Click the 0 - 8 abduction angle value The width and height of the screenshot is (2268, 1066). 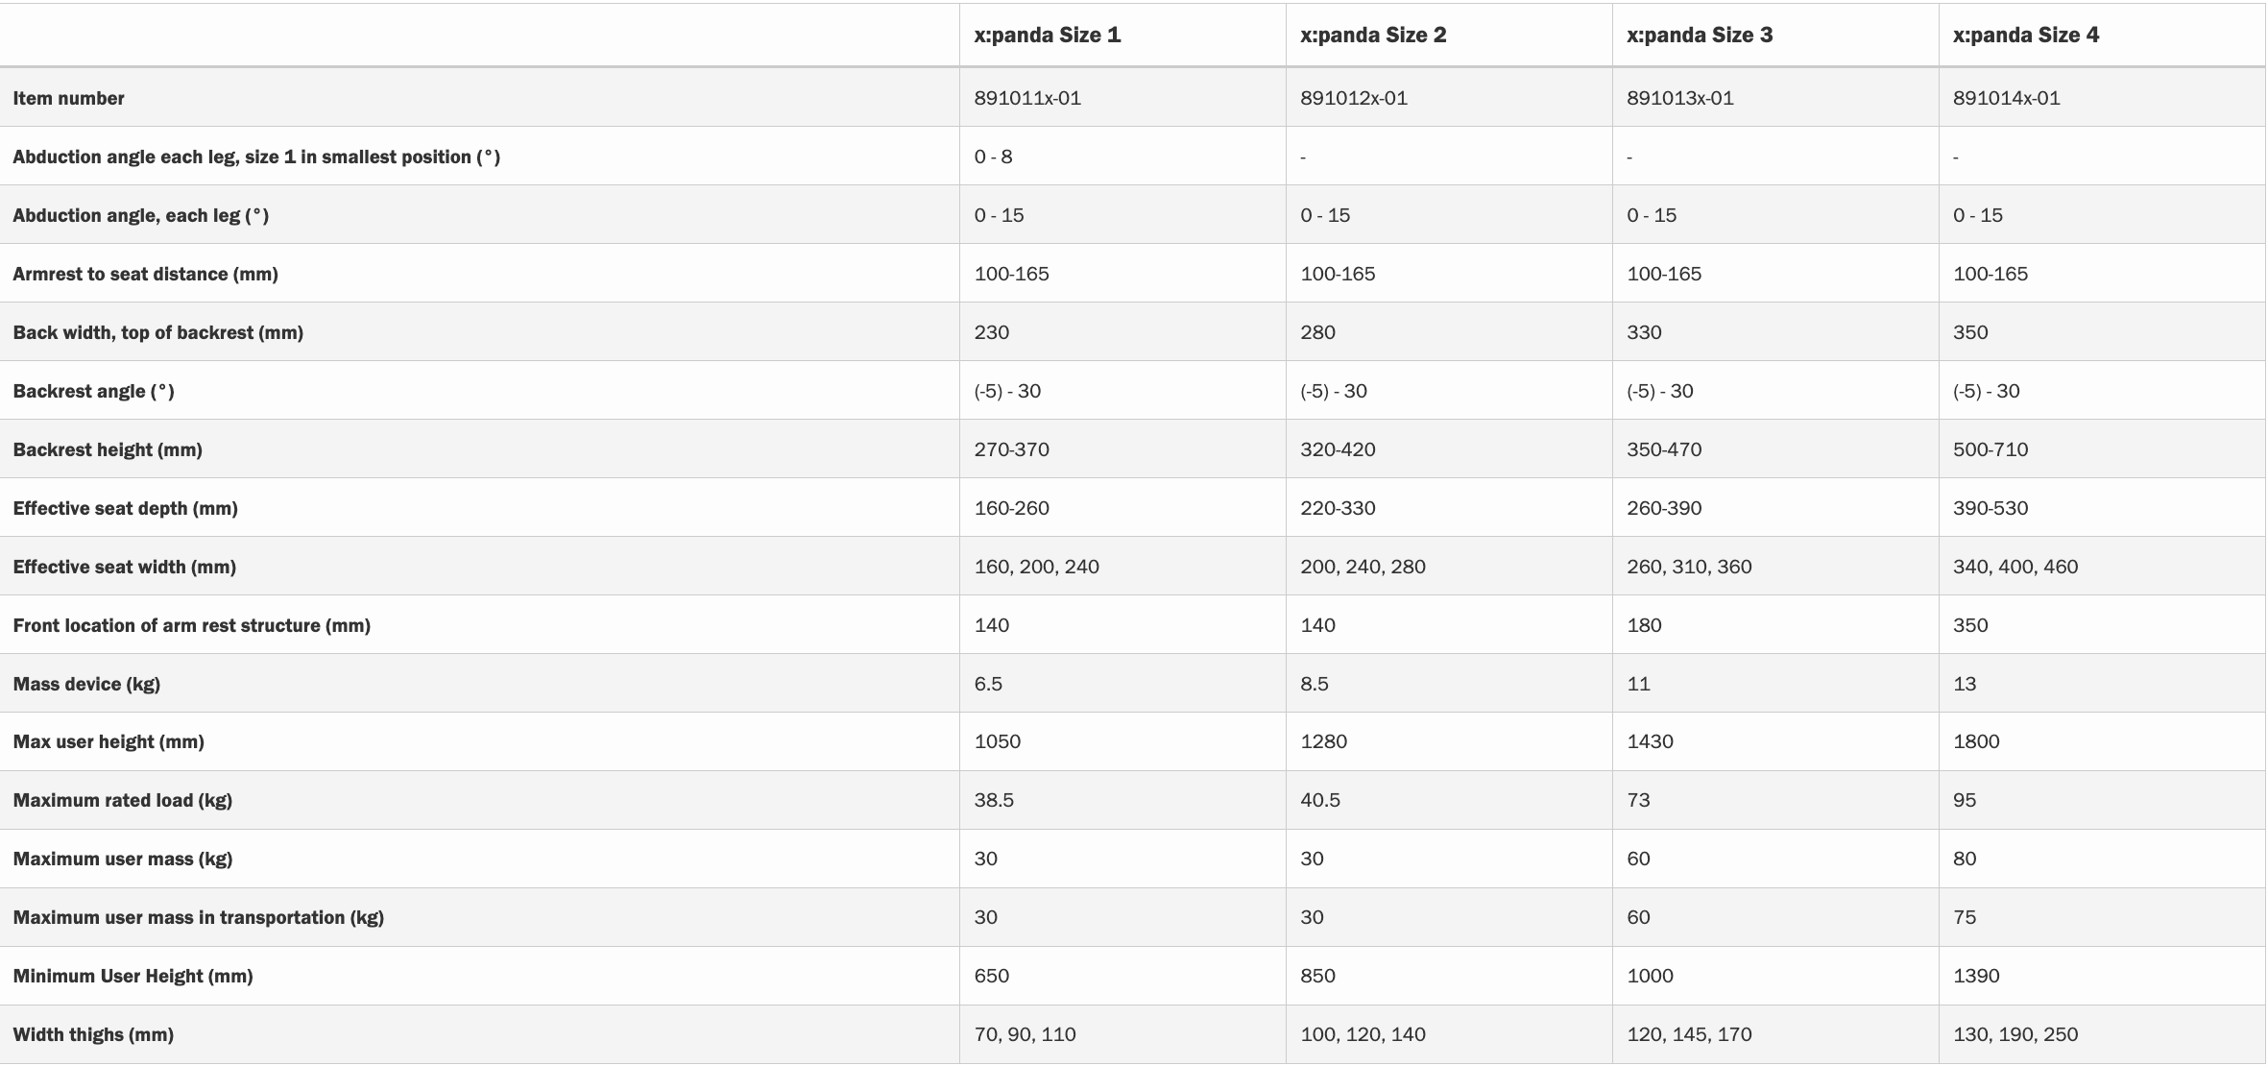click(993, 157)
